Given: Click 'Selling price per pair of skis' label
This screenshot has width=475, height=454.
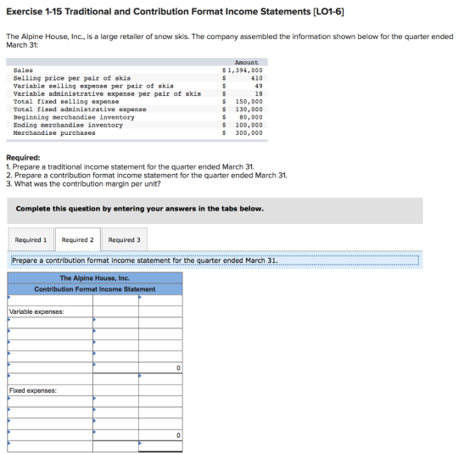Looking at the screenshot, I should [72, 78].
